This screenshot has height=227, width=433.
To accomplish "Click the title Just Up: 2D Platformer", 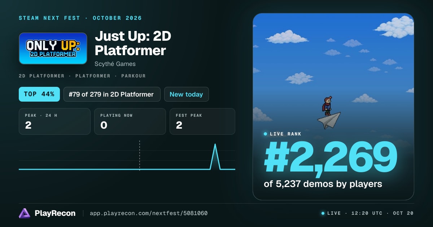I will click(133, 43).
